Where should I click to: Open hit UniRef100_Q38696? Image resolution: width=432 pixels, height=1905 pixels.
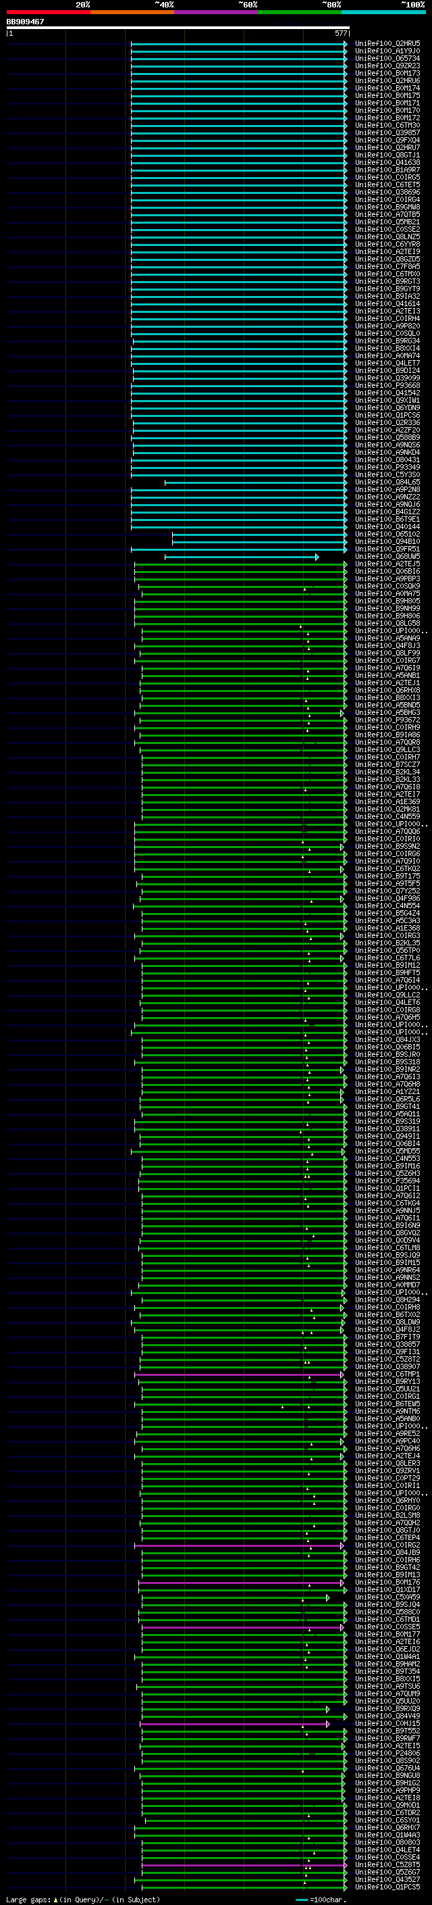pos(387,193)
